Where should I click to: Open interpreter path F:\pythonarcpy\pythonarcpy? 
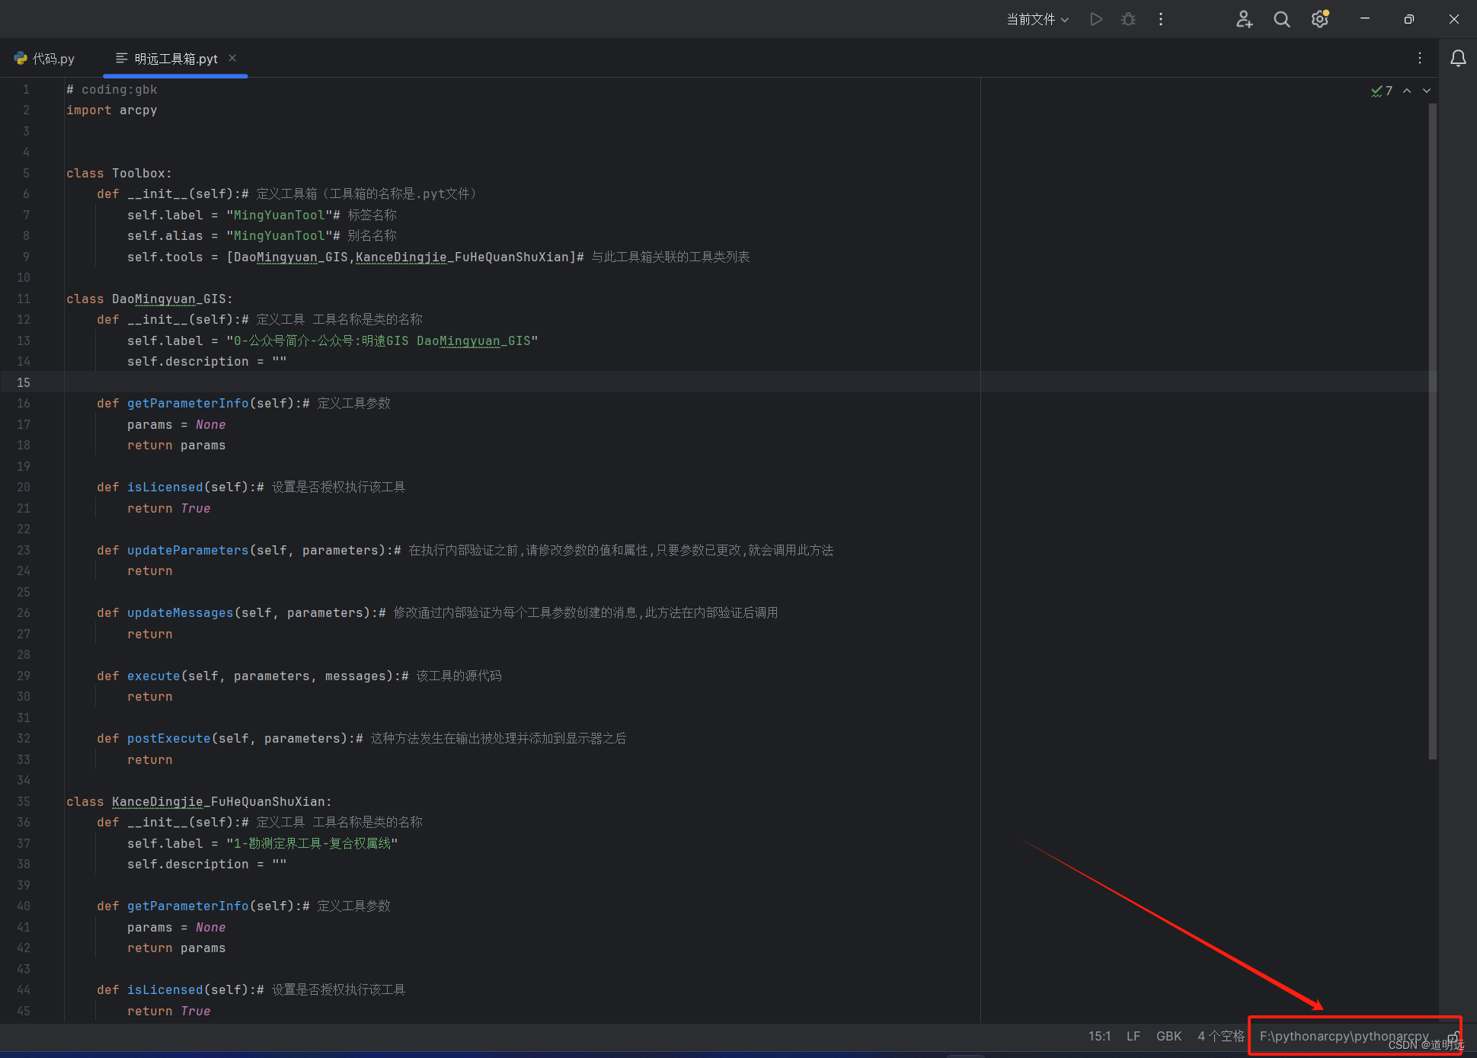point(1344,1036)
